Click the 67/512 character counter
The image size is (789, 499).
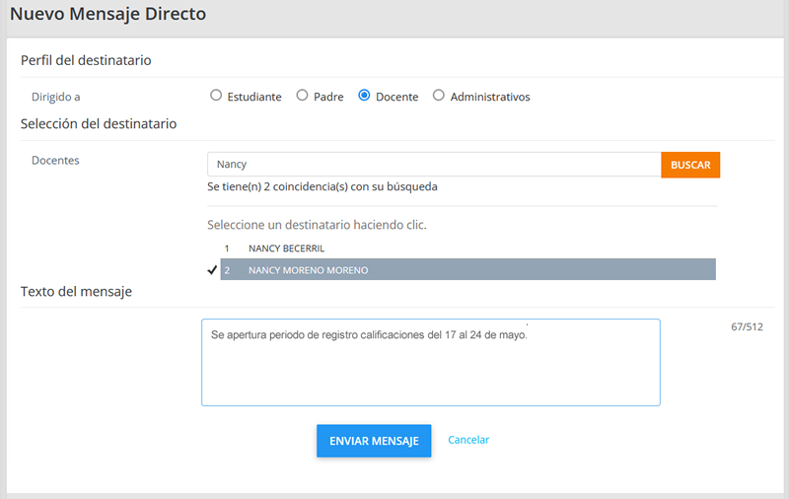746,326
